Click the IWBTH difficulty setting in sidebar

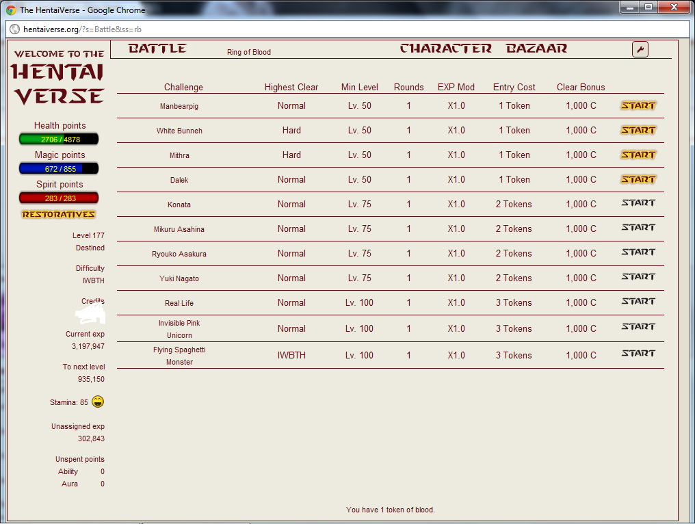[x=94, y=280]
